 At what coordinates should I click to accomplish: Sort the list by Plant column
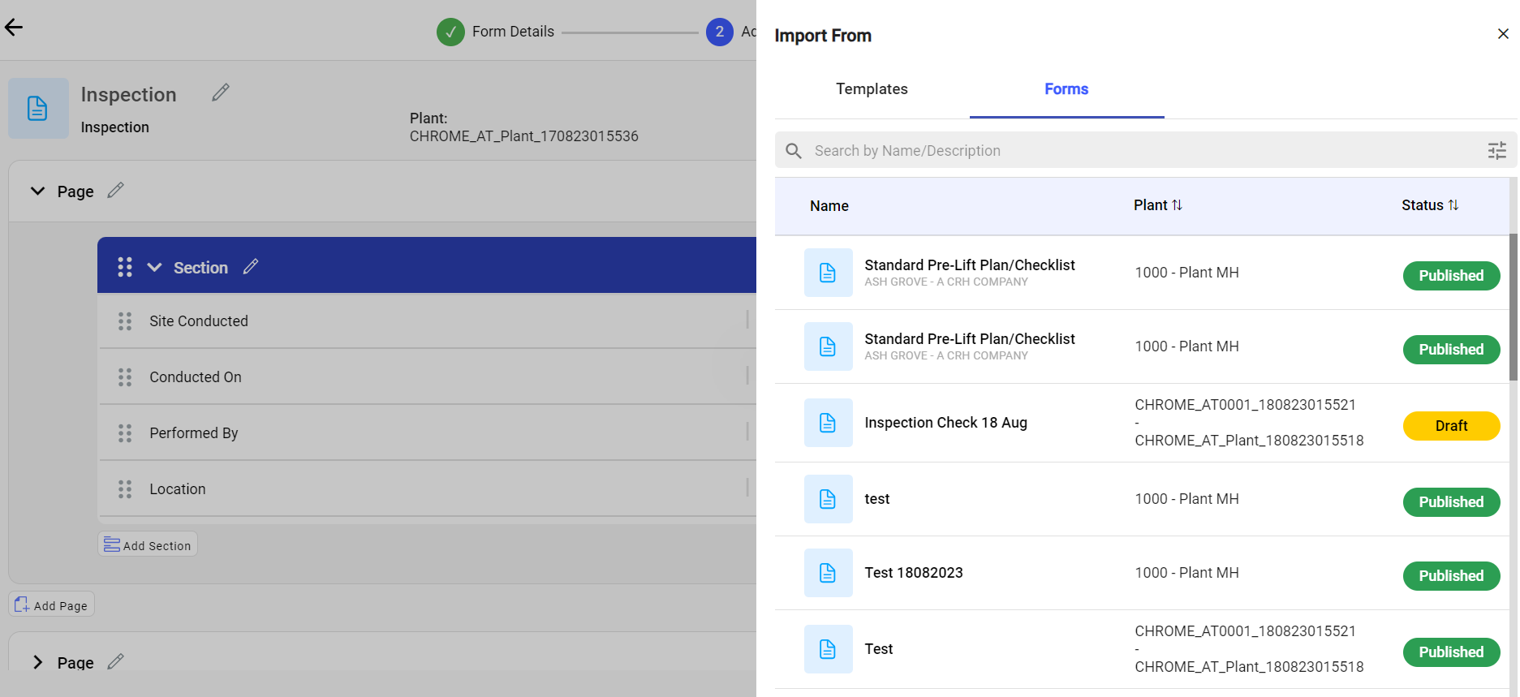[1177, 205]
